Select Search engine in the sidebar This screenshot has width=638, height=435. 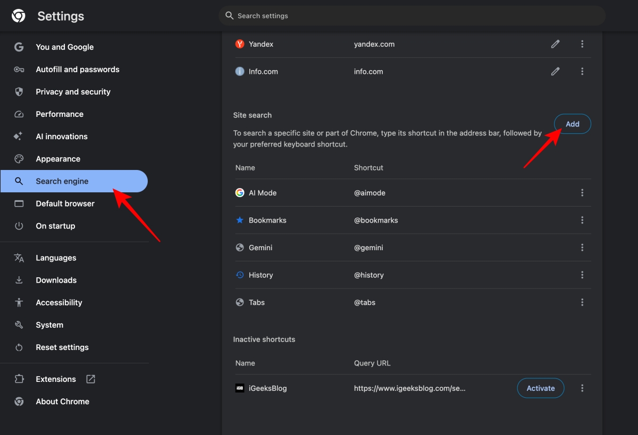pyautogui.click(x=74, y=181)
